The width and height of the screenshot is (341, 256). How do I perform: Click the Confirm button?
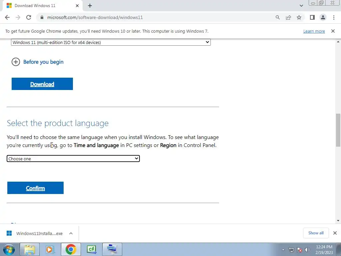pos(35,188)
